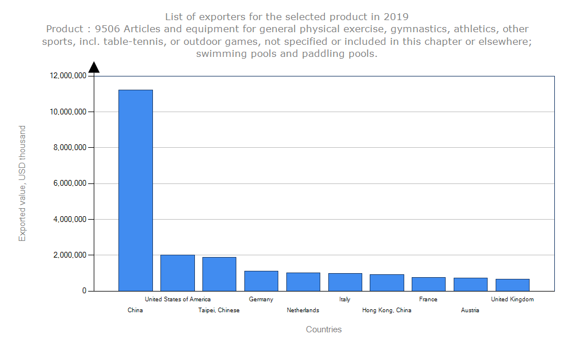Click the black arrow atop the y-axis
This screenshot has width=575, height=345.
(94, 67)
